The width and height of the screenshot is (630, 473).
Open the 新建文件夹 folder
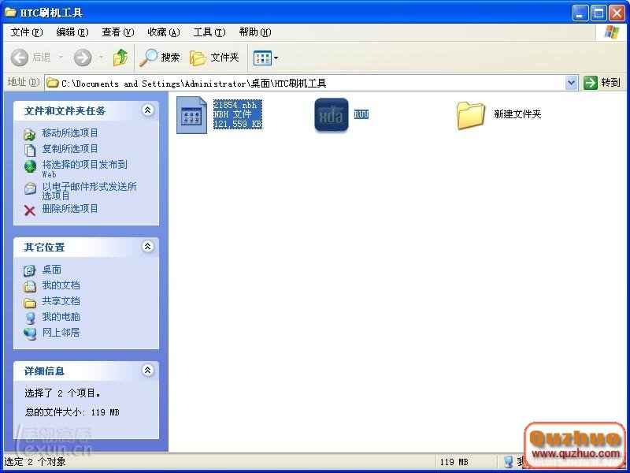point(470,114)
